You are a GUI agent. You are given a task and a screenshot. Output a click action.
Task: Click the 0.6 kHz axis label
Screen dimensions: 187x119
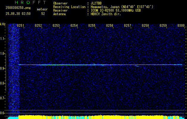(2, 113)
